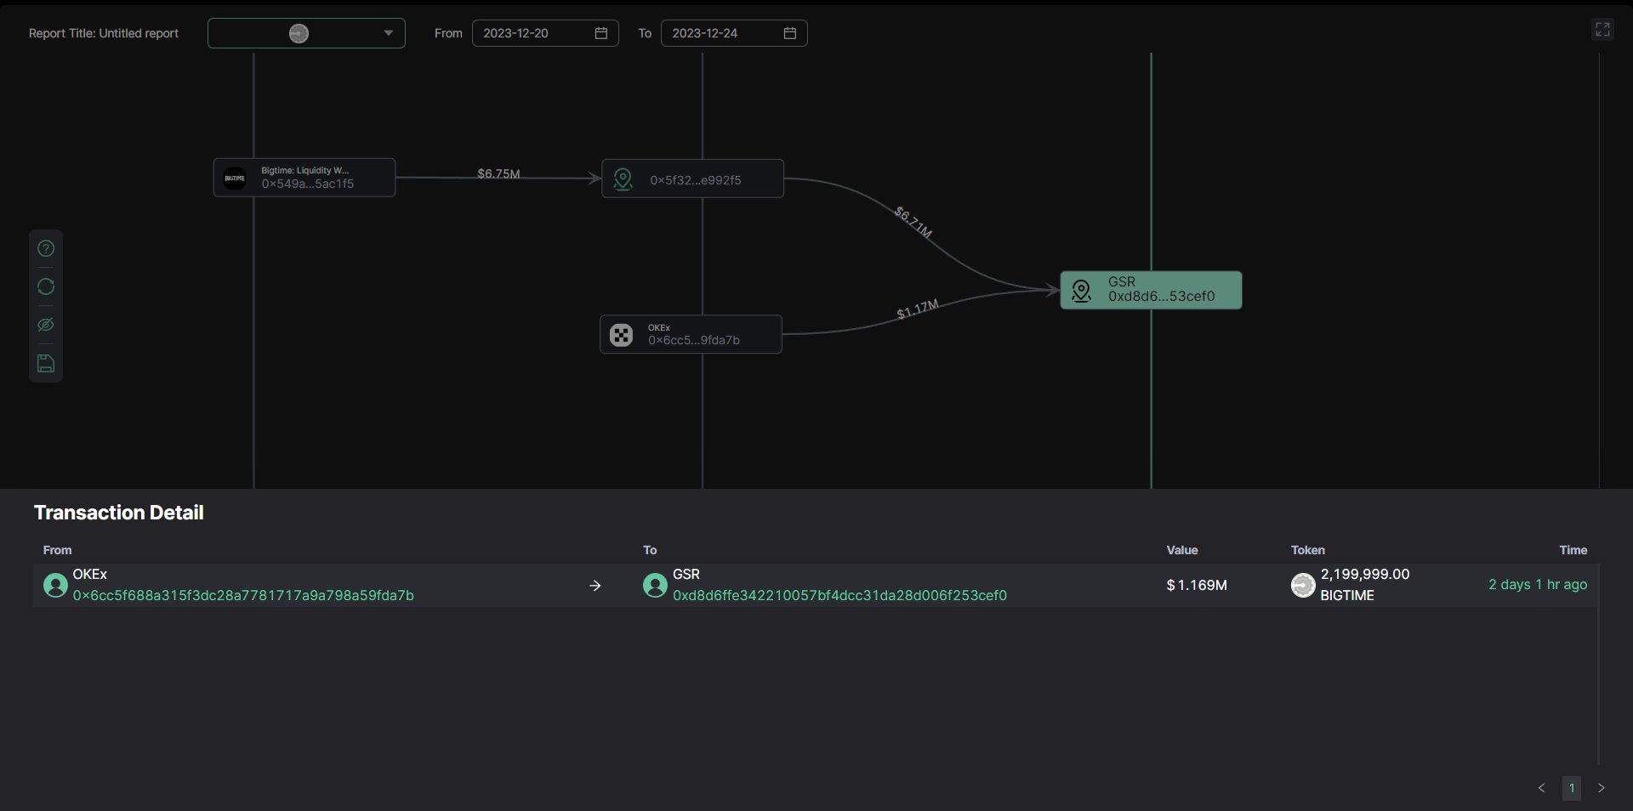Select page 1 in pagination

(x=1572, y=788)
